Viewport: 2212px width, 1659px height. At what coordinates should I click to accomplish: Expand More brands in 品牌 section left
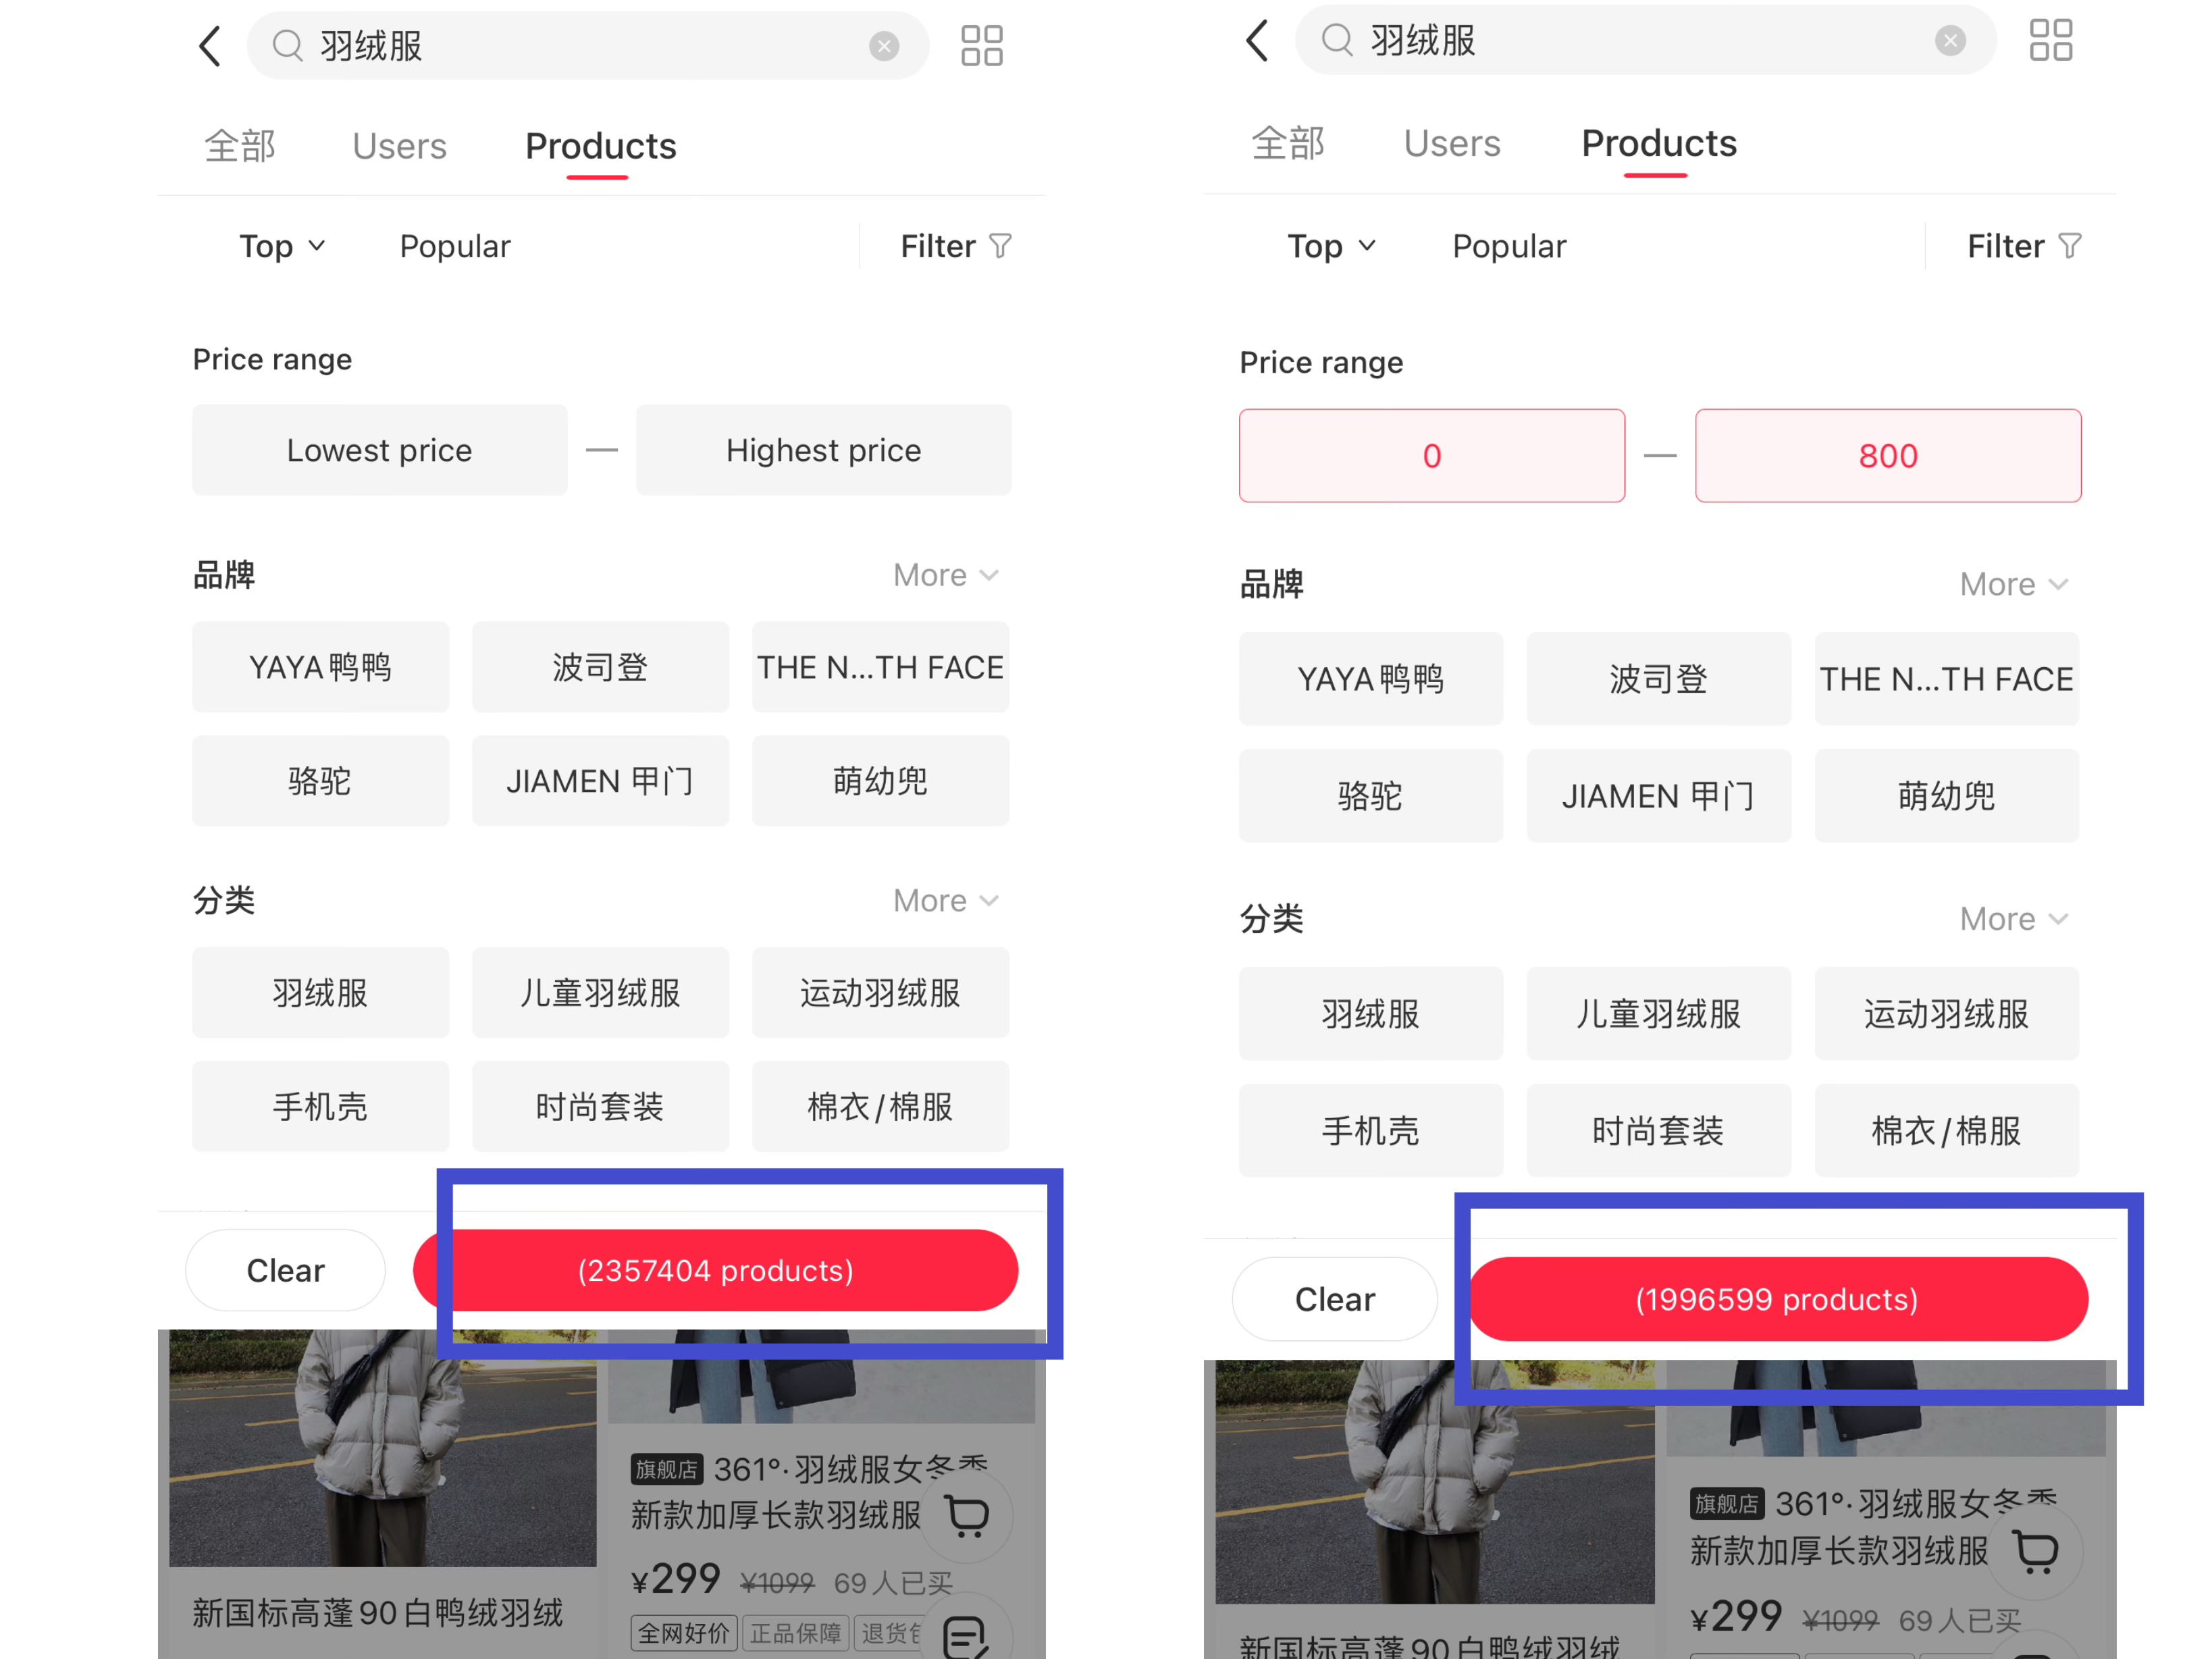click(x=945, y=575)
